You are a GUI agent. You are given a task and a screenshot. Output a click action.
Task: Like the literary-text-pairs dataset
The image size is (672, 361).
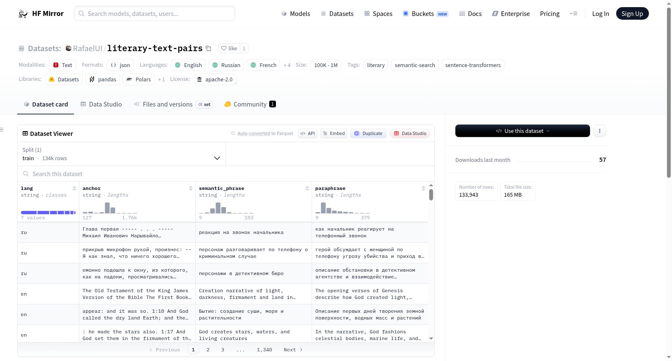229,48
